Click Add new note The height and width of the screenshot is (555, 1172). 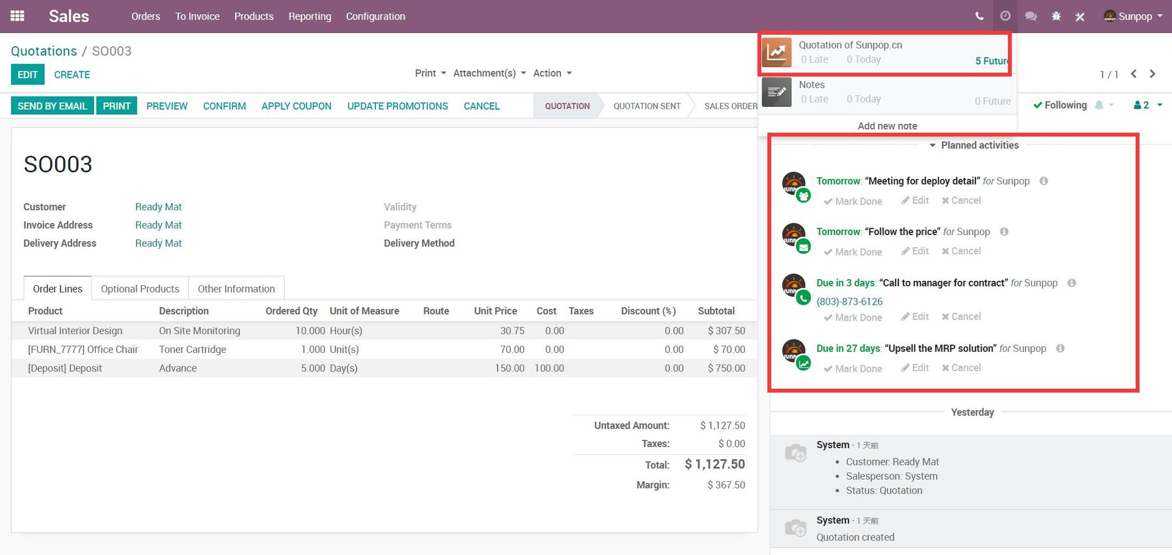pos(887,126)
